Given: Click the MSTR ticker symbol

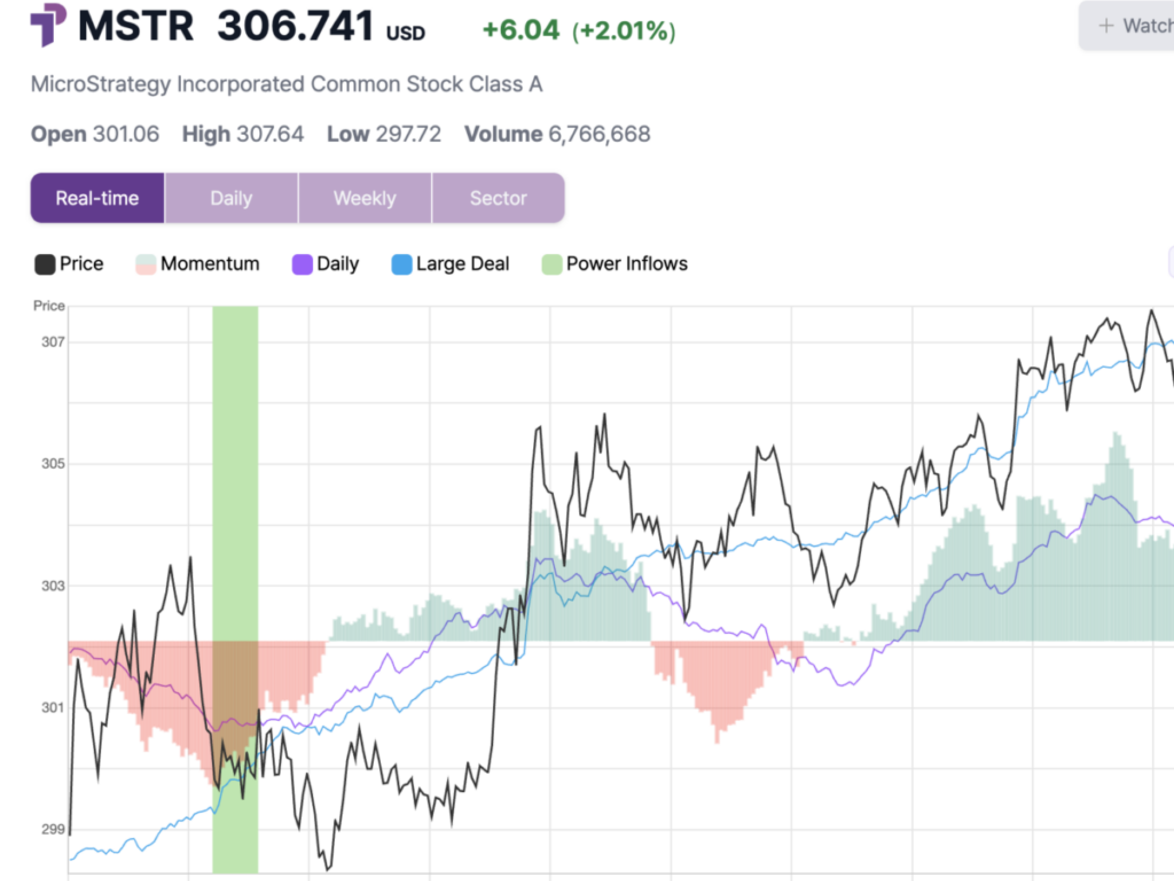Looking at the screenshot, I should [136, 26].
